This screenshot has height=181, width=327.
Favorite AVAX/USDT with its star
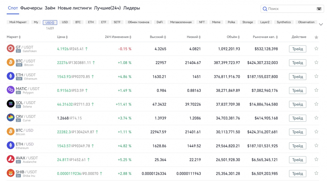(316, 159)
